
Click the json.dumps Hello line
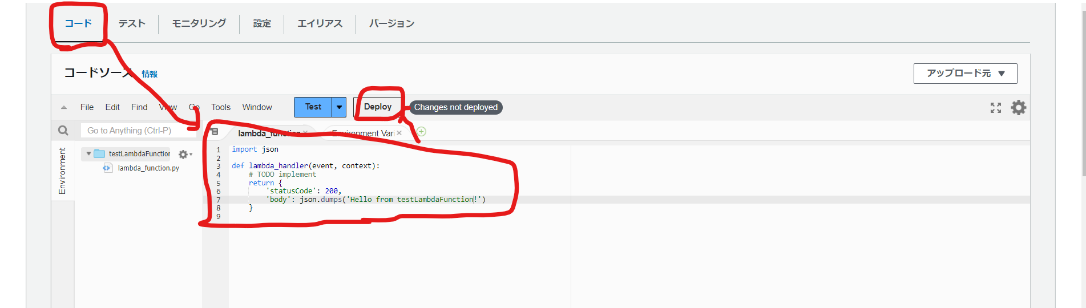pos(376,200)
